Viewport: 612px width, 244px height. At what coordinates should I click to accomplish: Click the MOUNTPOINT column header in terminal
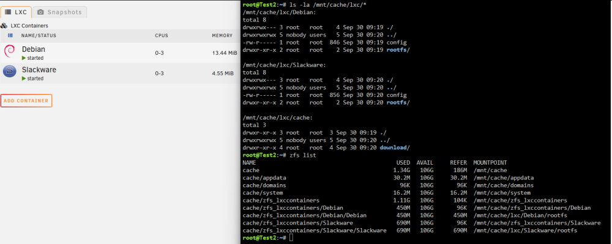[x=490, y=162]
